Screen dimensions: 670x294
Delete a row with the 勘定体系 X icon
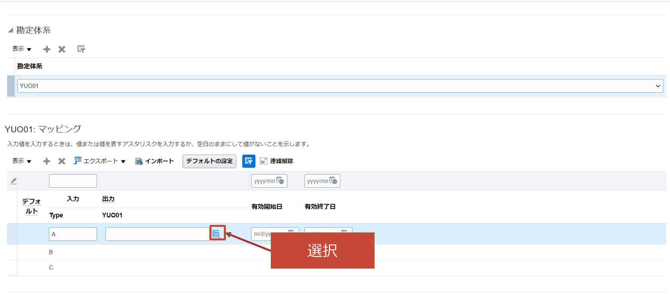coord(62,49)
